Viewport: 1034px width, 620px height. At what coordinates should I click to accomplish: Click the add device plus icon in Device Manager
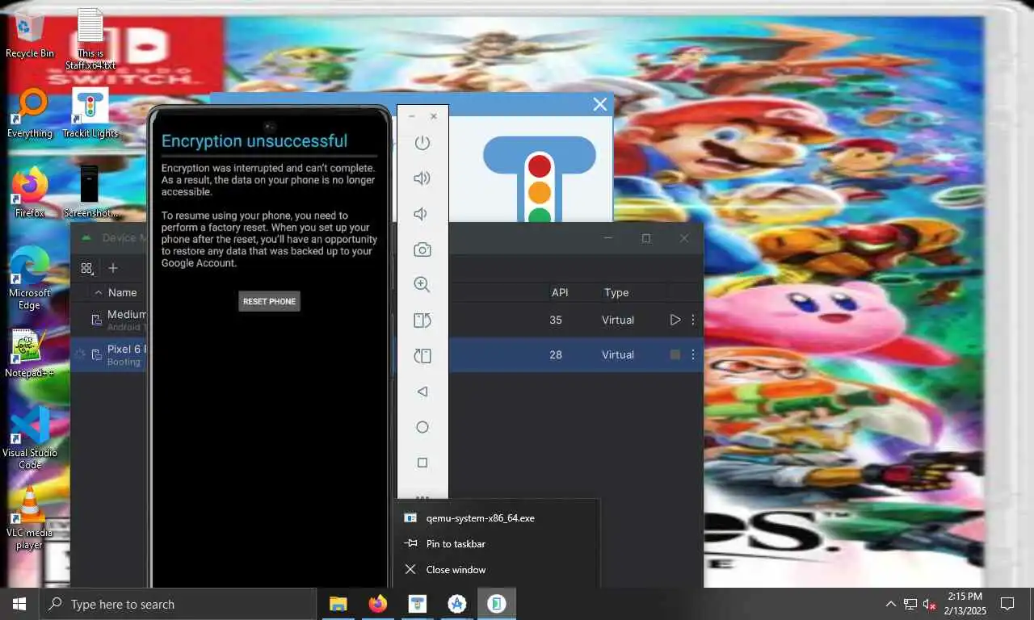(x=113, y=268)
